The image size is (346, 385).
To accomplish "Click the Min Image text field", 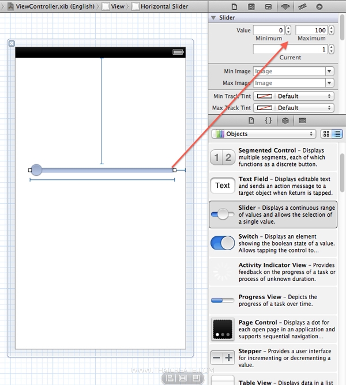I will coord(289,71).
